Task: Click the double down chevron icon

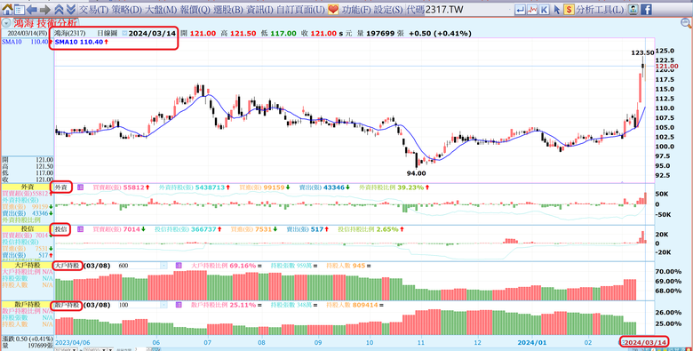Action: coord(71,9)
